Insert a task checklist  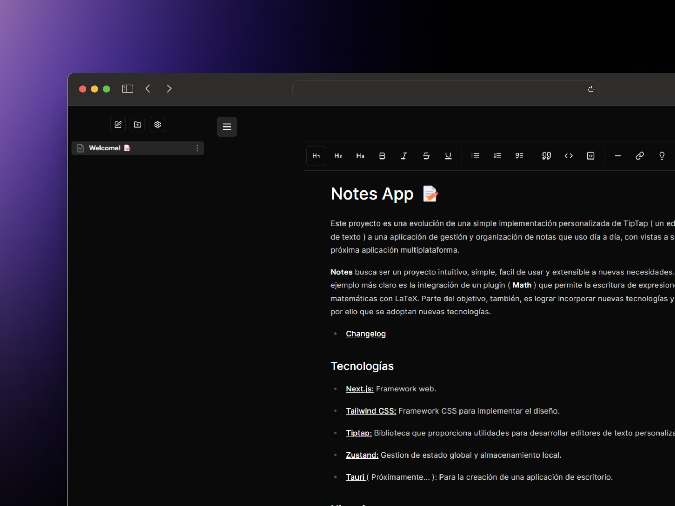pos(520,156)
